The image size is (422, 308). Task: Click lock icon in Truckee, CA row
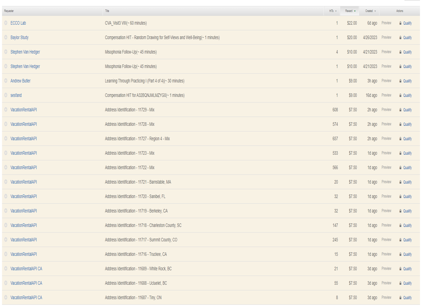tap(400, 254)
